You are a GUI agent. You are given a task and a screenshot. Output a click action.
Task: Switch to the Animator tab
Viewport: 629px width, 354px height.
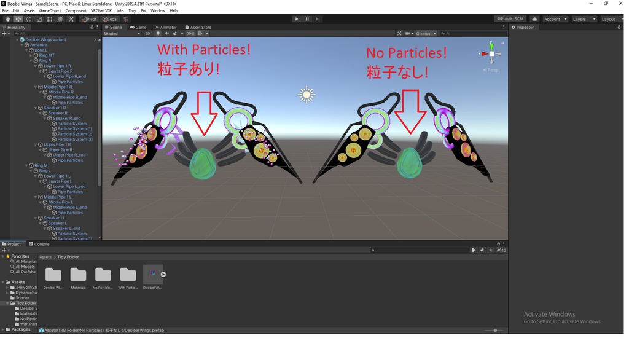point(166,27)
